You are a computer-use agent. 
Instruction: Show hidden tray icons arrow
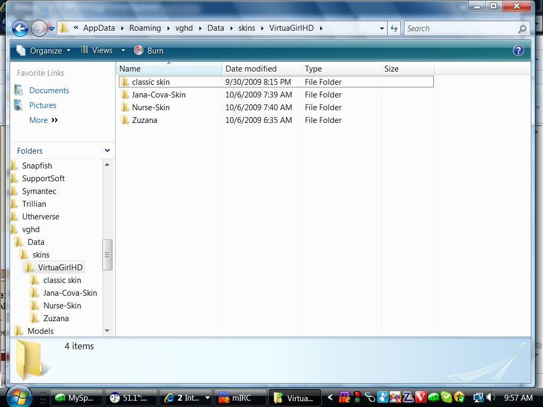(330, 397)
